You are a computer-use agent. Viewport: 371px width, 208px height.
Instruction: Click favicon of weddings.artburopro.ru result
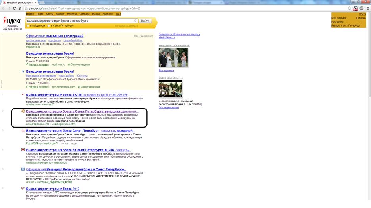pos(23,150)
